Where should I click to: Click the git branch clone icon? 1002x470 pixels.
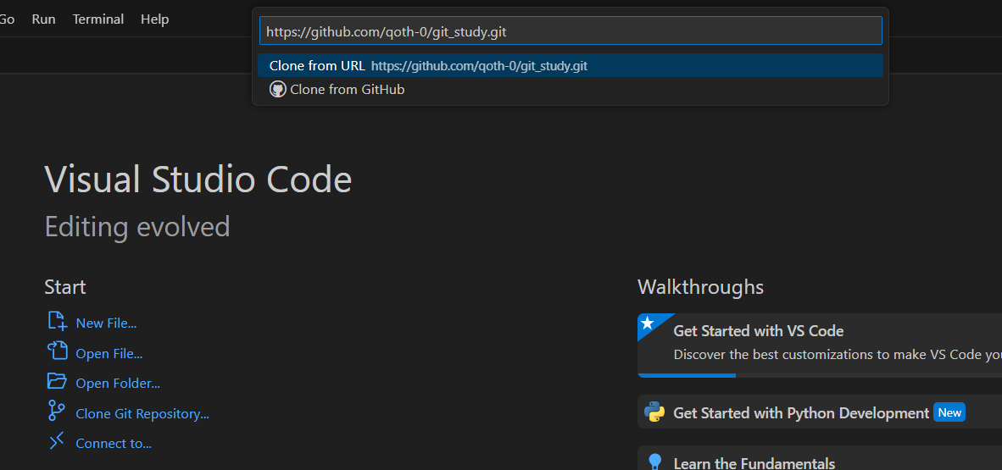[56, 411]
